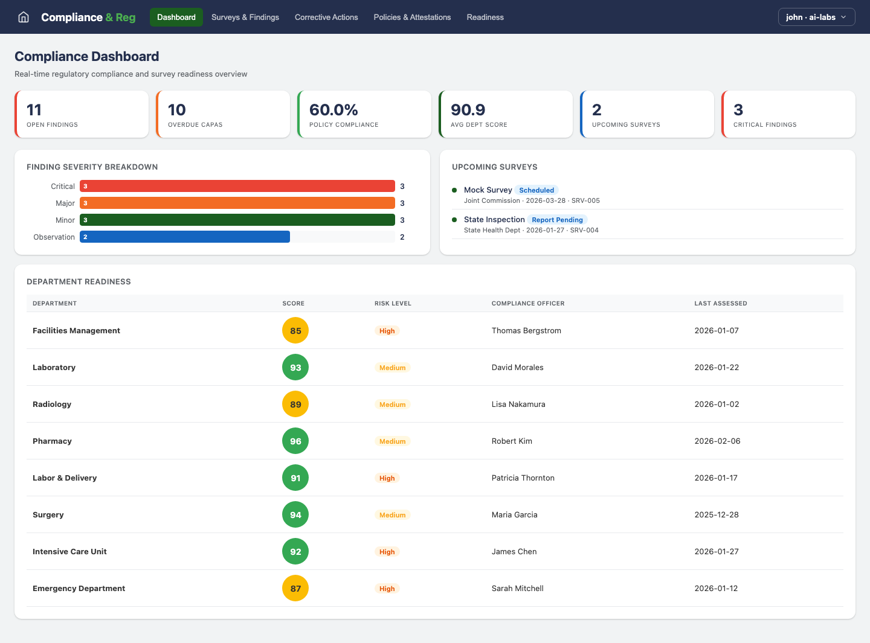The width and height of the screenshot is (870, 643).
Task: Open the Risk Level column sorting
Action: [x=393, y=303]
